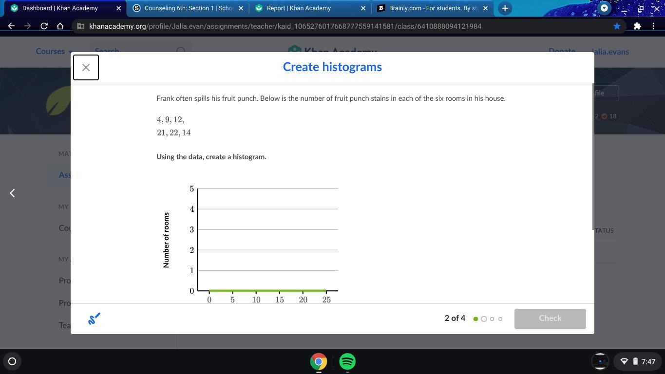Open Spotify from the shelf
665x374 pixels.
point(347,362)
